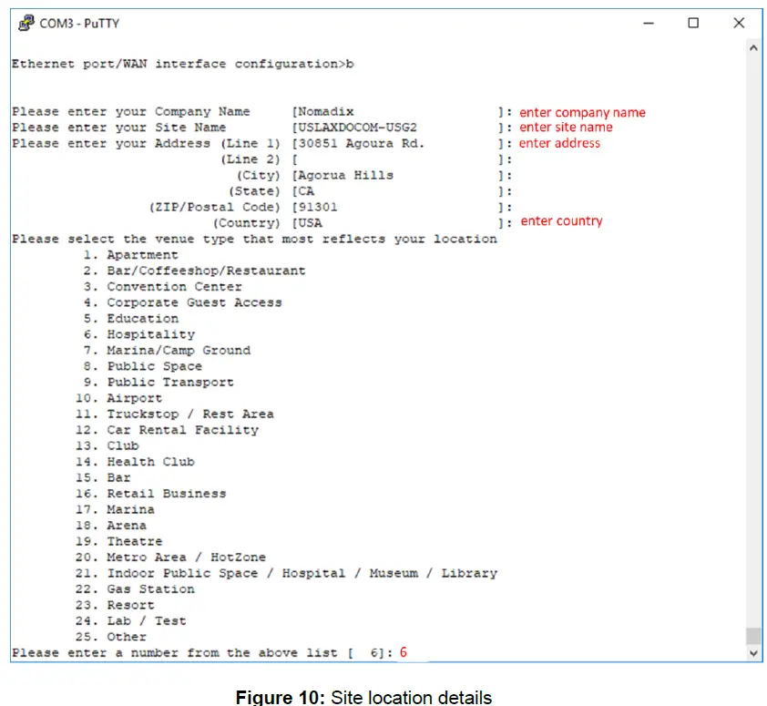The height and width of the screenshot is (706, 767).
Task: Close the COM3 PuTTY window
Action: (x=739, y=23)
